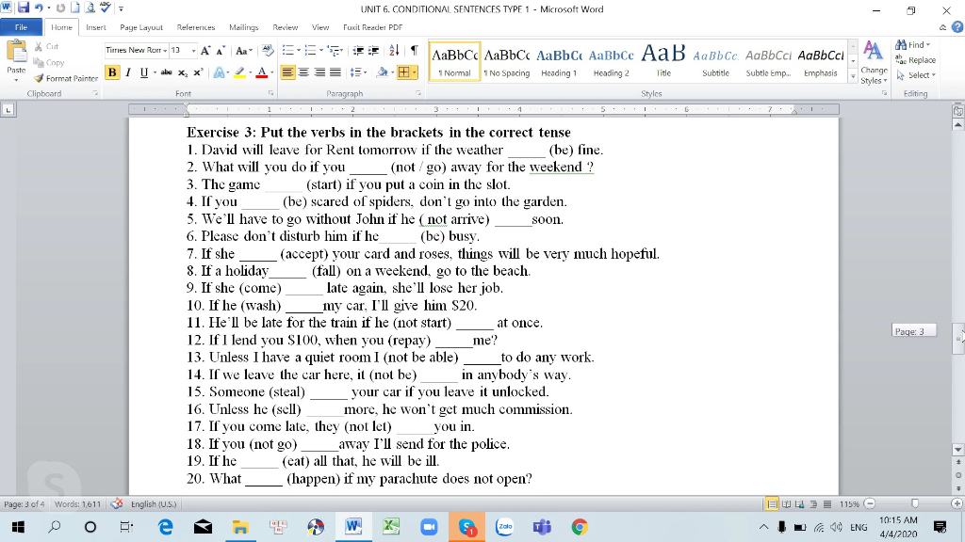Click the Cut scissors command
Image resolution: width=965 pixels, height=542 pixels.
(x=47, y=46)
